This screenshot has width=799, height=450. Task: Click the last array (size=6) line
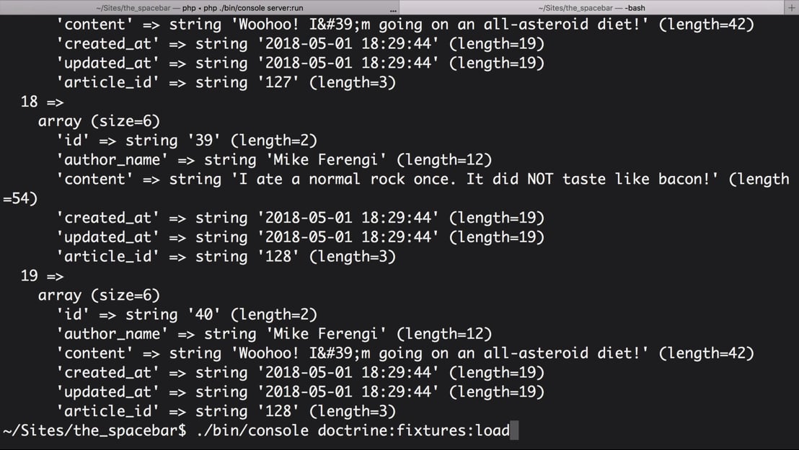(x=99, y=295)
